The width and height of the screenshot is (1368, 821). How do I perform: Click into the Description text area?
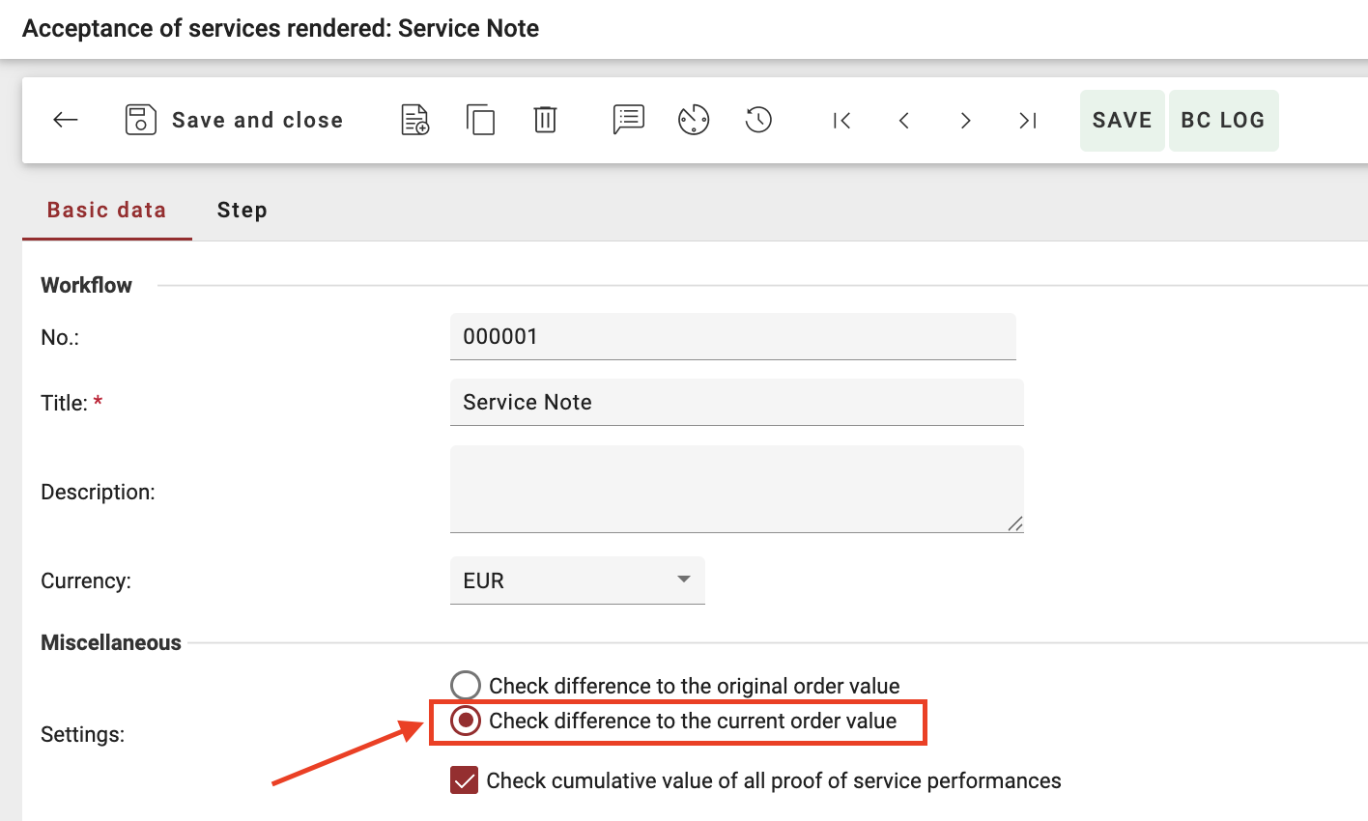735,488
